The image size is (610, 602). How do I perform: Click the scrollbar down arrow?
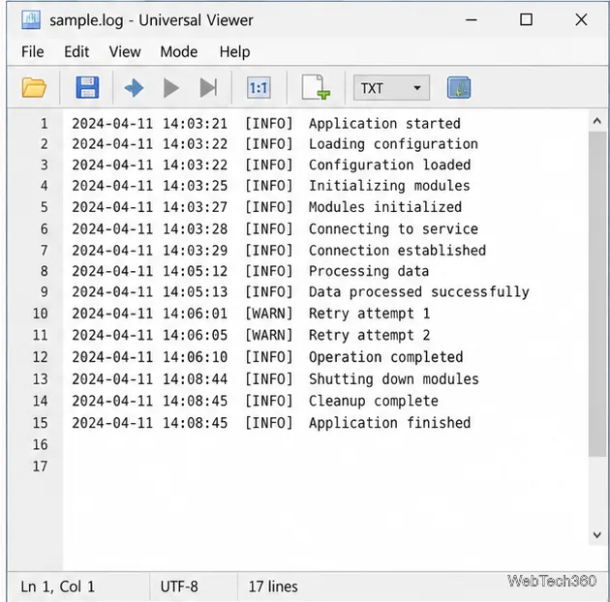597,535
